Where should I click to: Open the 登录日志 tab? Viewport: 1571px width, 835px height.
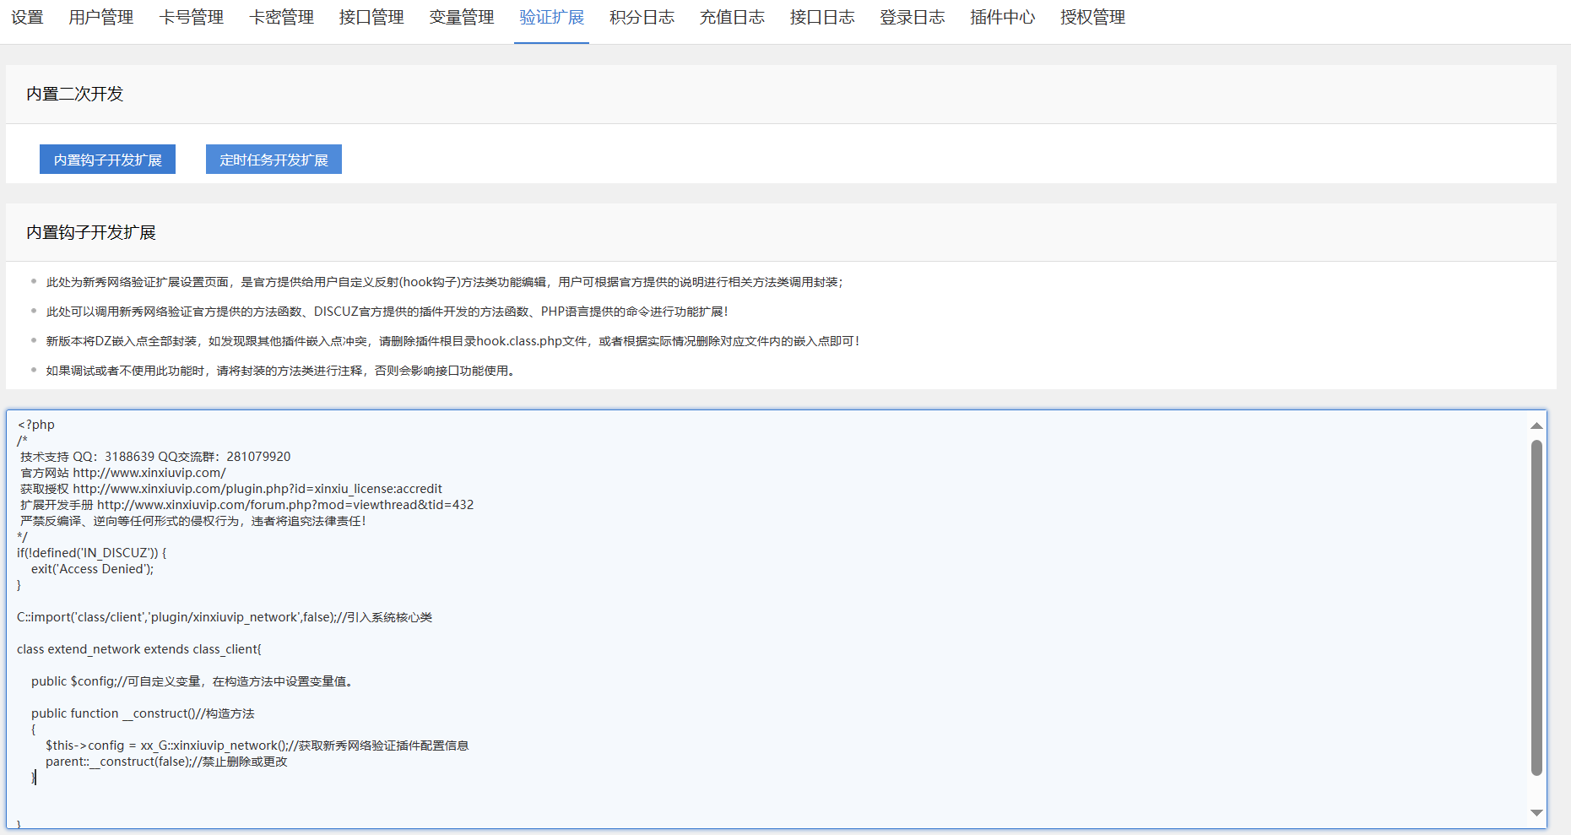tap(913, 18)
